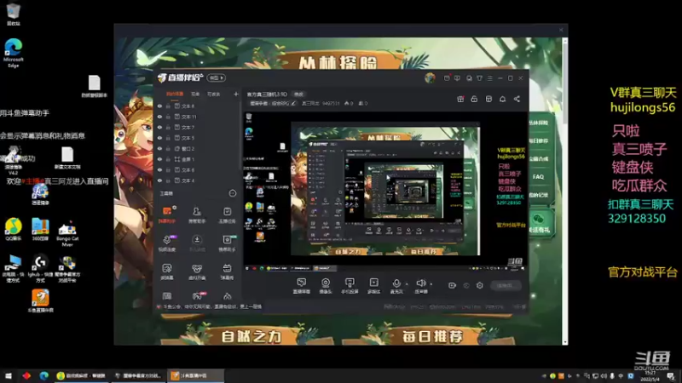Click the gift box icon near the room title
Screen dimensions: 682x383
pos(460,99)
